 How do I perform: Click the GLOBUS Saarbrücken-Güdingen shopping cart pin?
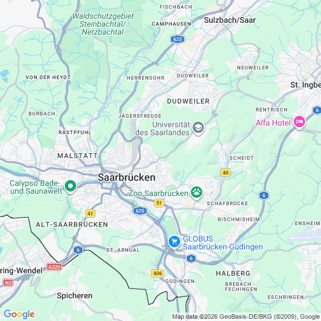(174, 242)
